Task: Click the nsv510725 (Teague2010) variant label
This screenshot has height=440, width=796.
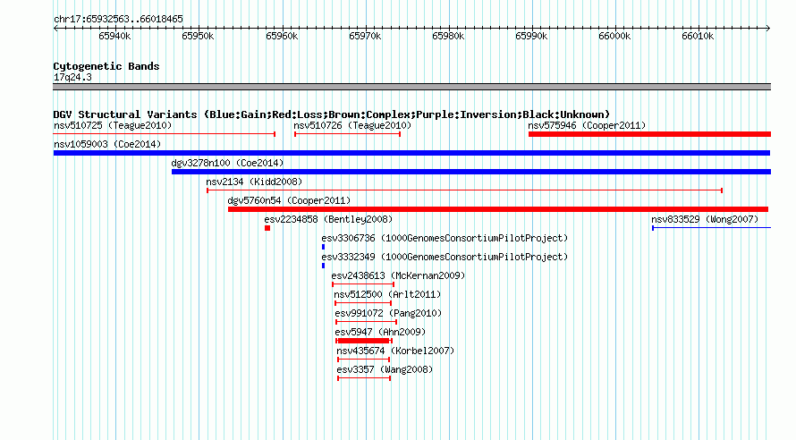Action: 113,125
